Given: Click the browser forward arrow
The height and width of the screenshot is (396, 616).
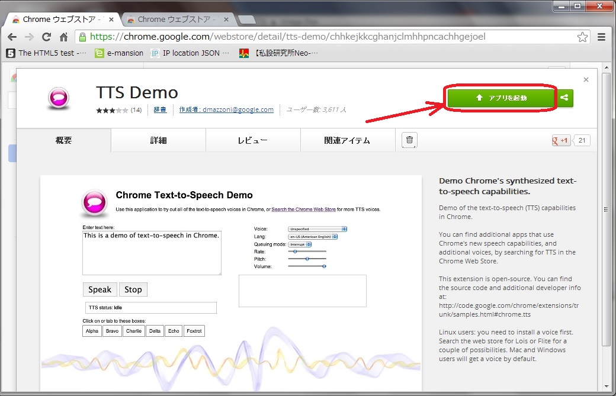Looking at the screenshot, I should [x=29, y=37].
